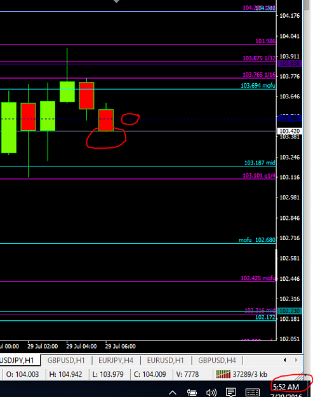Click the chart shift marker triangle
The width and height of the screenshot is (313, 397).
point(116,1)
